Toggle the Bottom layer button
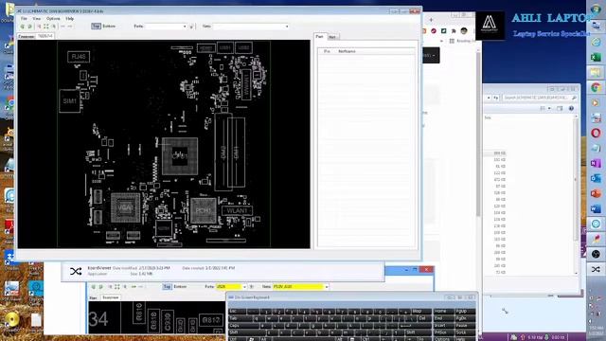This screenshot has height=341, width=606. [109, 26]
